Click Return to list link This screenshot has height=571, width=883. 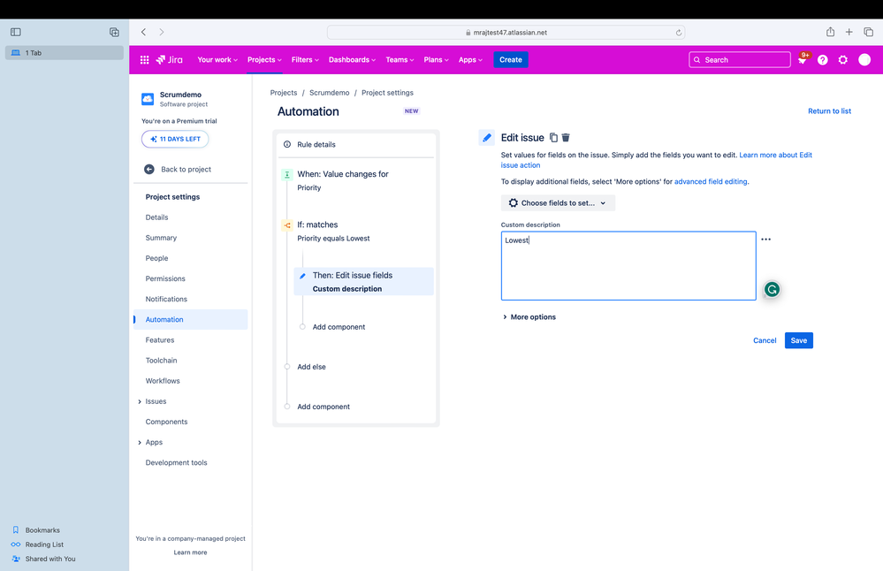[829, 111]
